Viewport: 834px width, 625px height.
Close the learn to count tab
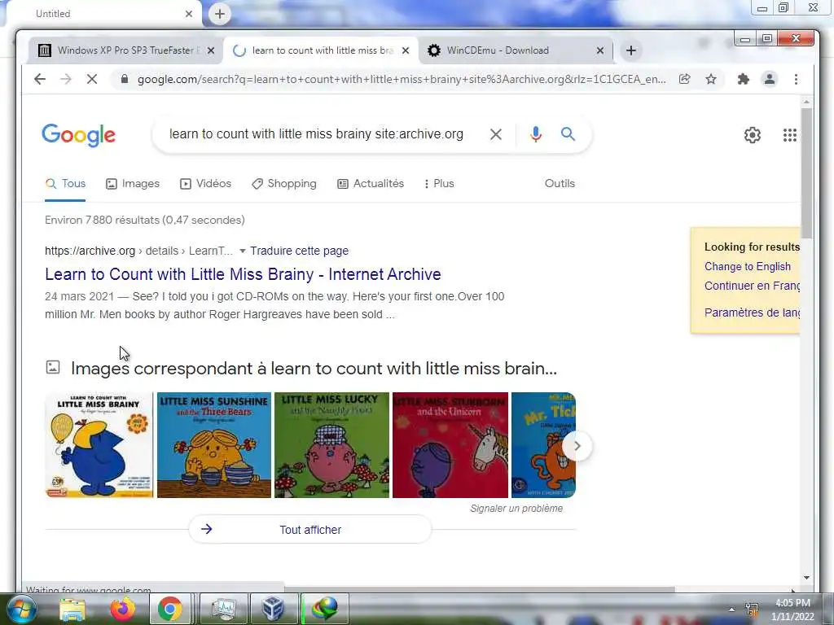[x=406, y=50]
